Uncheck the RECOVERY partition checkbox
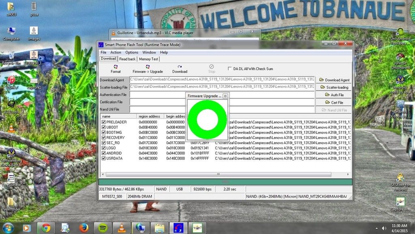The image size is (415, 234). point(104,138)
